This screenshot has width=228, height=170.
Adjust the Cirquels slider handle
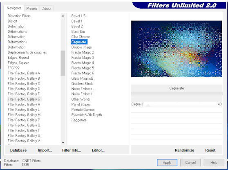pyautogui.click(x=148, y=105)
